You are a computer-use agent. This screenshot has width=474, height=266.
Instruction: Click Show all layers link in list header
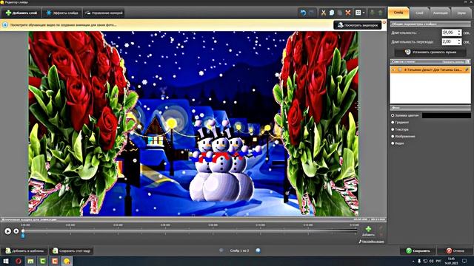click(453, 62)
